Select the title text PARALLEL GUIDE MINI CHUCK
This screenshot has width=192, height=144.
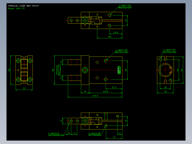(x=23, y=6)
